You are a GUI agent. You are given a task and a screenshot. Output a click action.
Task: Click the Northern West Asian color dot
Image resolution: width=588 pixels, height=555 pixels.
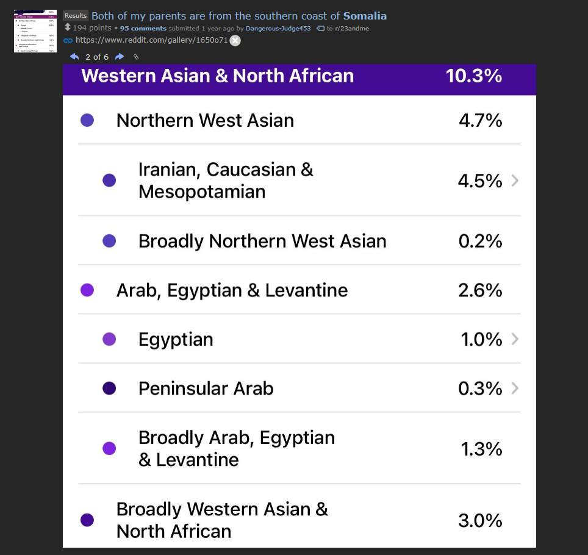tap(87, 120)
